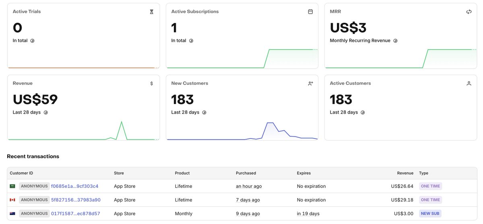
Task: Click the US$29.18 revenue value
Action: 402,200
